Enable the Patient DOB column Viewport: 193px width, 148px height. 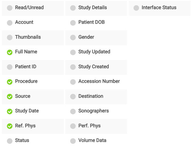(73, 23)
